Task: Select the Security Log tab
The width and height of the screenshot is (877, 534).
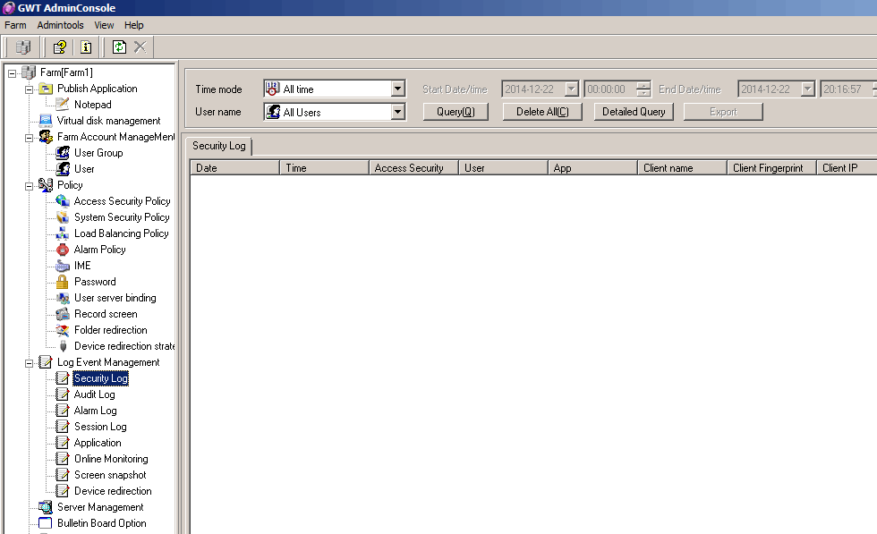Action: (x=219, y=146)
